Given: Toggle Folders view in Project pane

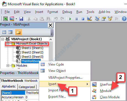Looking at the screenshot, I should (18, 32).
